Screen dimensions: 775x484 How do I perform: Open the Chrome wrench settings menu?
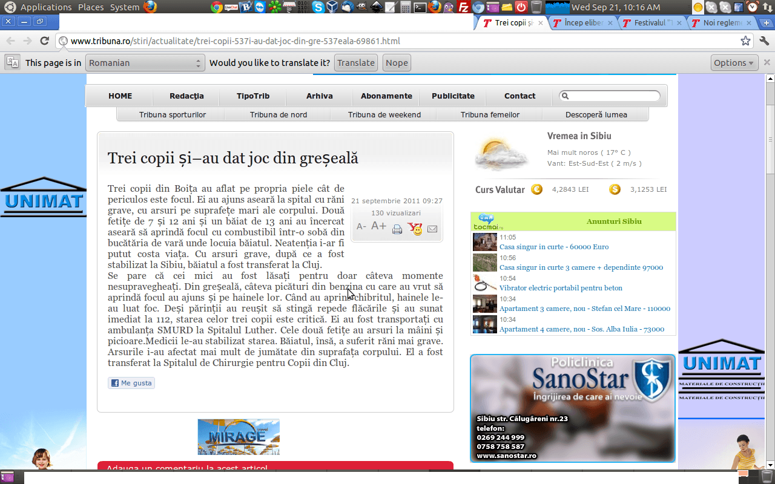point(763,41)
